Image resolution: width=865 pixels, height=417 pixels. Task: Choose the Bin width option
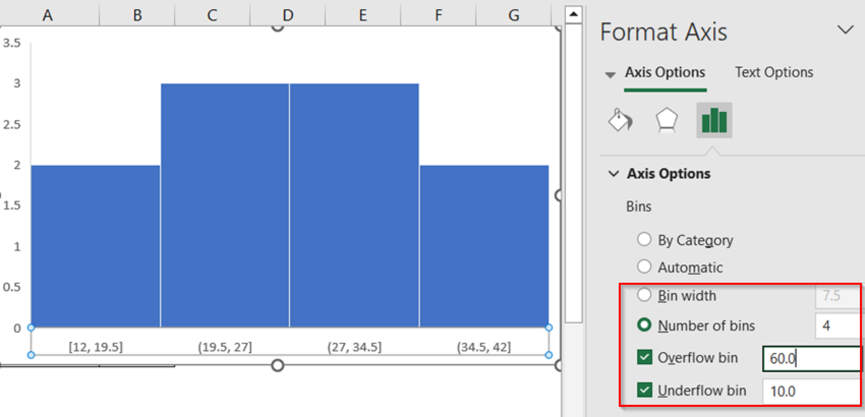(645, 295)
